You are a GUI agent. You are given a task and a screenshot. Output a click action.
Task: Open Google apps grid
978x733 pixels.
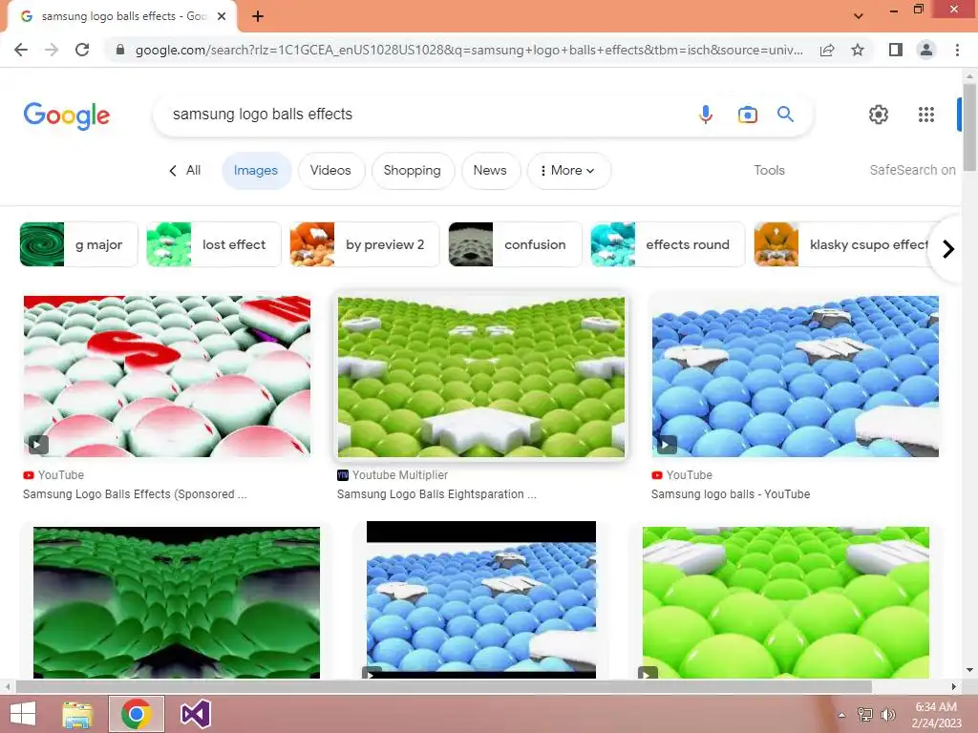tap(926, 115)
